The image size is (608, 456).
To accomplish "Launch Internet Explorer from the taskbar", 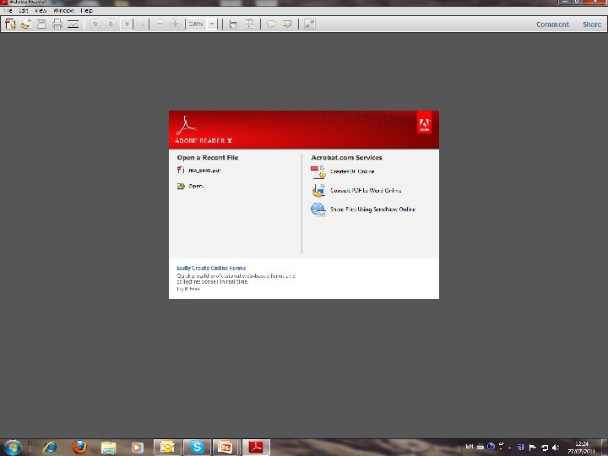I will tap(50, 448).
